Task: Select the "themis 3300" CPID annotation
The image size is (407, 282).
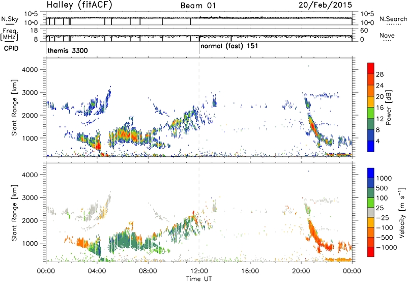Action: 68,50
